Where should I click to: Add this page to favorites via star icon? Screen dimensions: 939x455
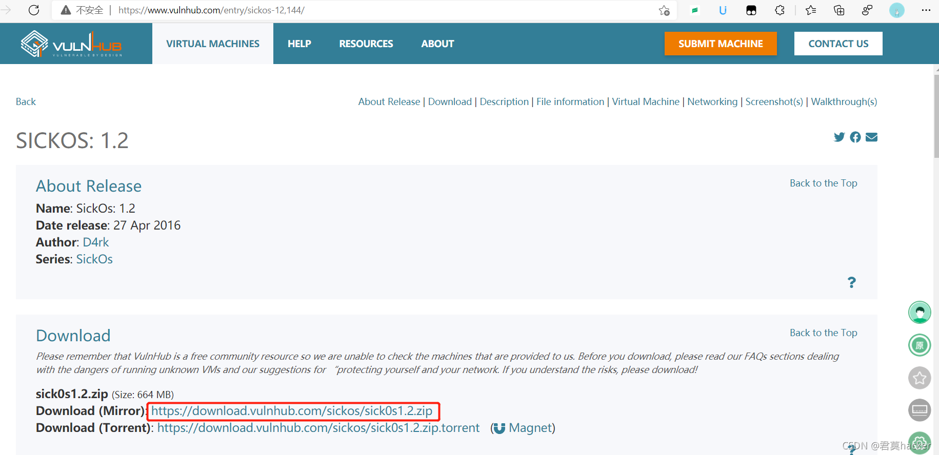[664, 10]
